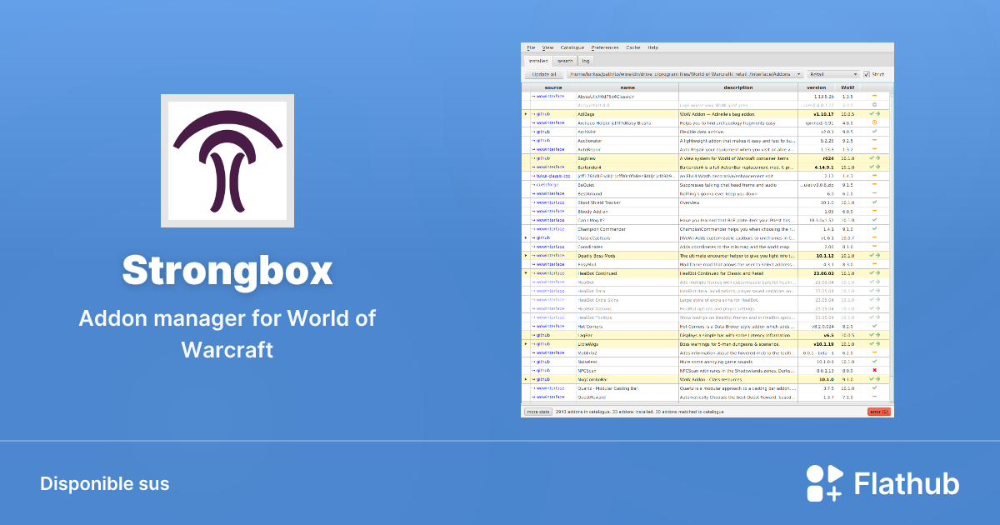This screenshot has width=1000, height=525.
Task: Click the Flathub logo icon
Action: [823, 482]
